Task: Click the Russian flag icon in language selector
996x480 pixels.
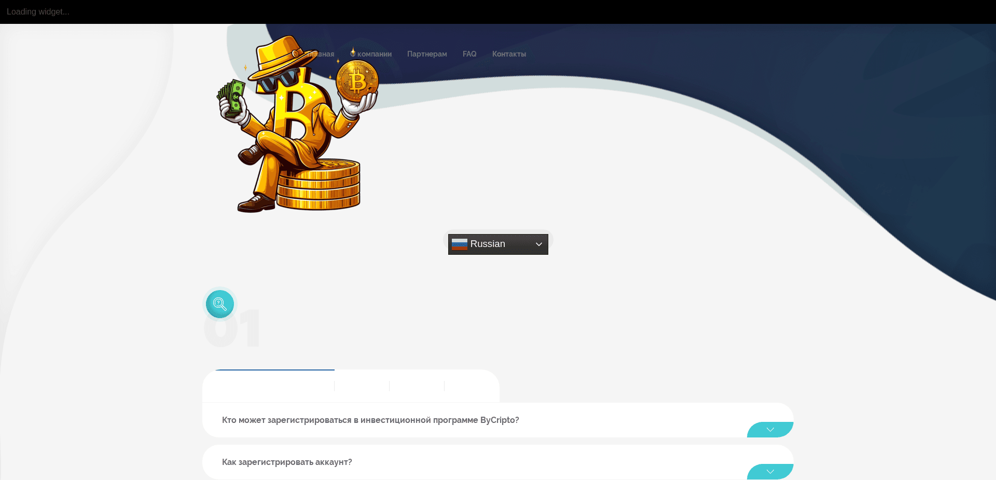Action: 459,244
